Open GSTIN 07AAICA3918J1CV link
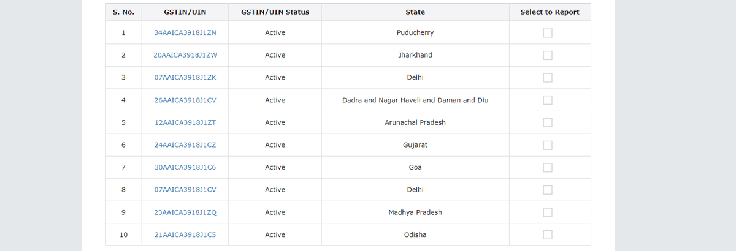The height and width of the screenshot is (251, 736). click(185, 190)
